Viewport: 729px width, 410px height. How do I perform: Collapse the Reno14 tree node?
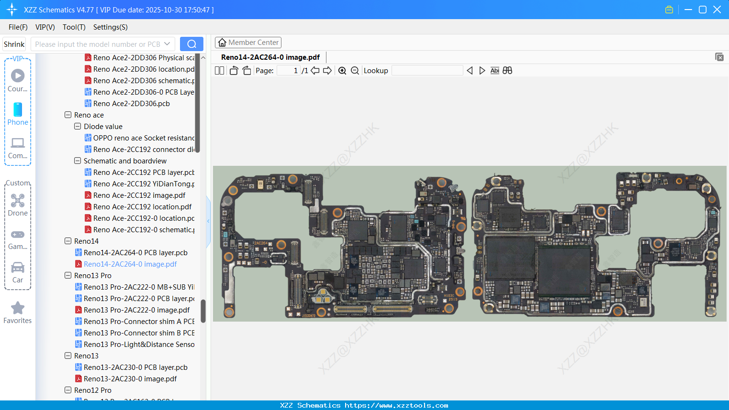pyautogui.click(x=68, y=241)
